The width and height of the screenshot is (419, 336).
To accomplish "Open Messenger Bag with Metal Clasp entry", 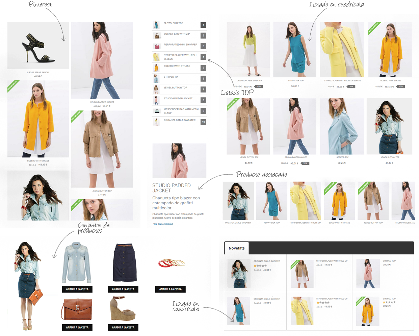I will 181,111.
